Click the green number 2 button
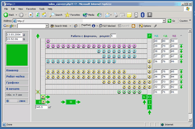Viewport: 195px width, 129px height. [150, 102]
